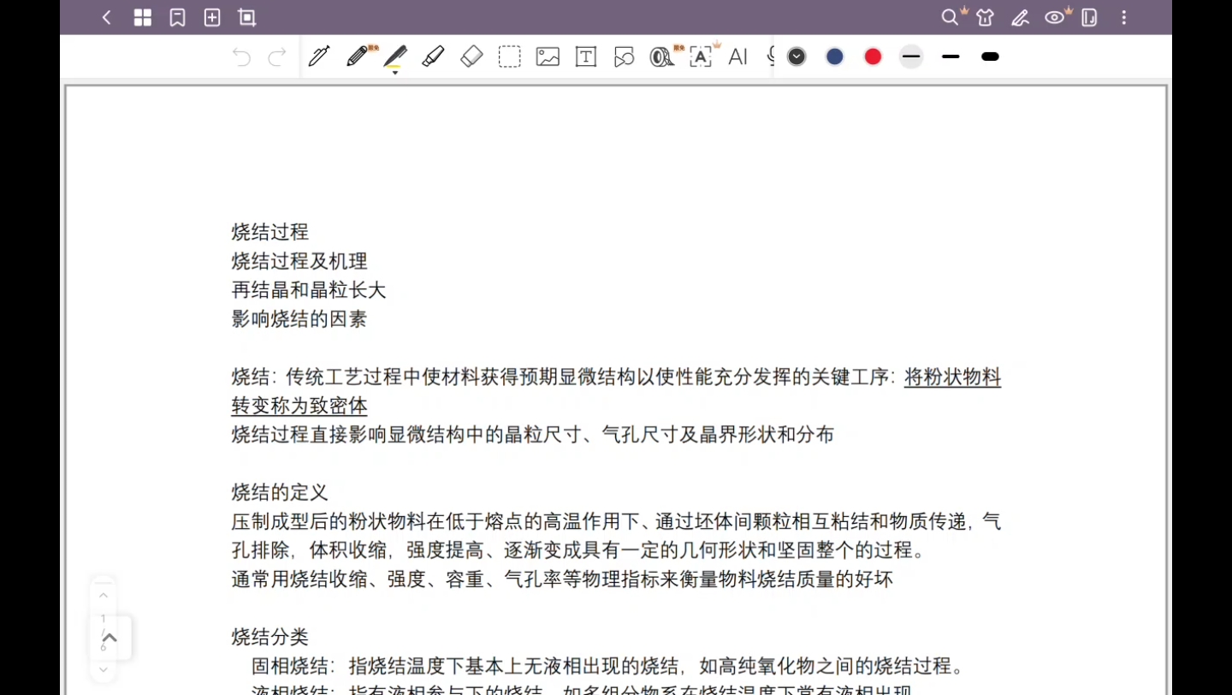This screenshot has width=1232, height=695.
Task: Click the line starting 通常用烧结收缩
Action: click(x=562, y=579)
